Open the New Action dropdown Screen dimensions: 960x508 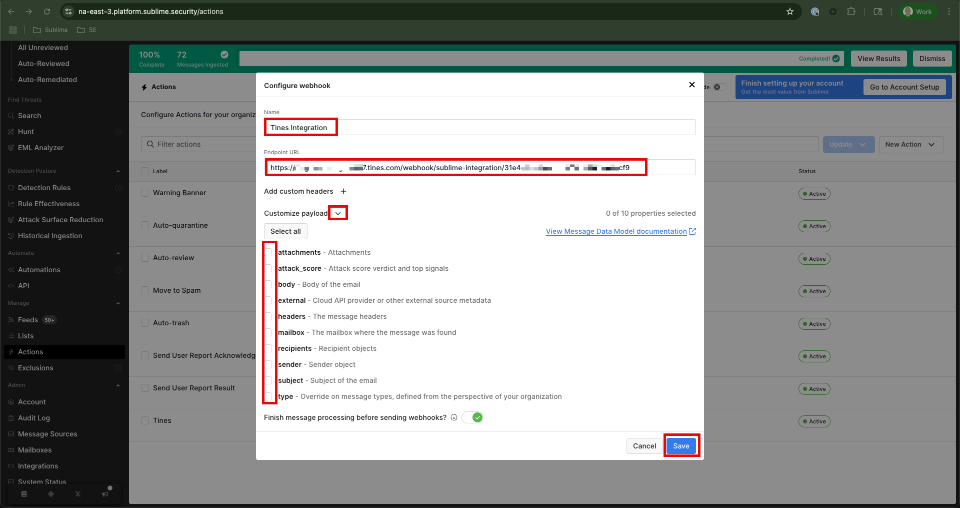tap(911, 144)
